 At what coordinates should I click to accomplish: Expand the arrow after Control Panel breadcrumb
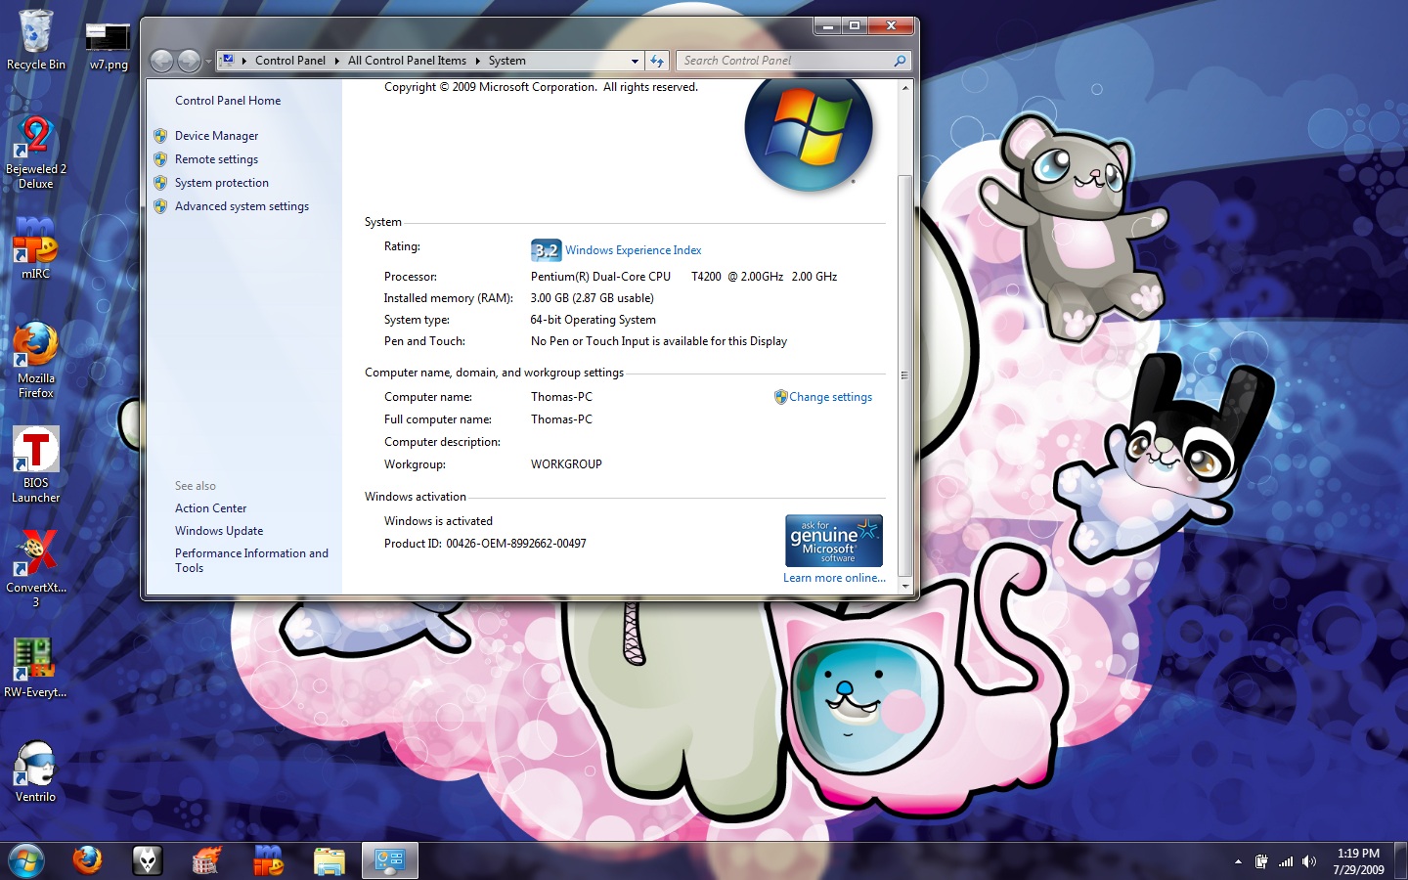(x=337, y=61)
